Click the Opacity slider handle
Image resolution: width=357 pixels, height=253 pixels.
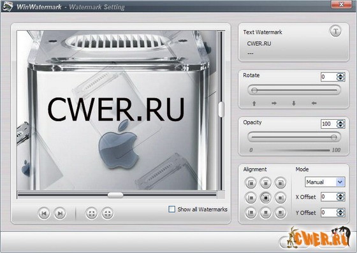pos(334,137)
